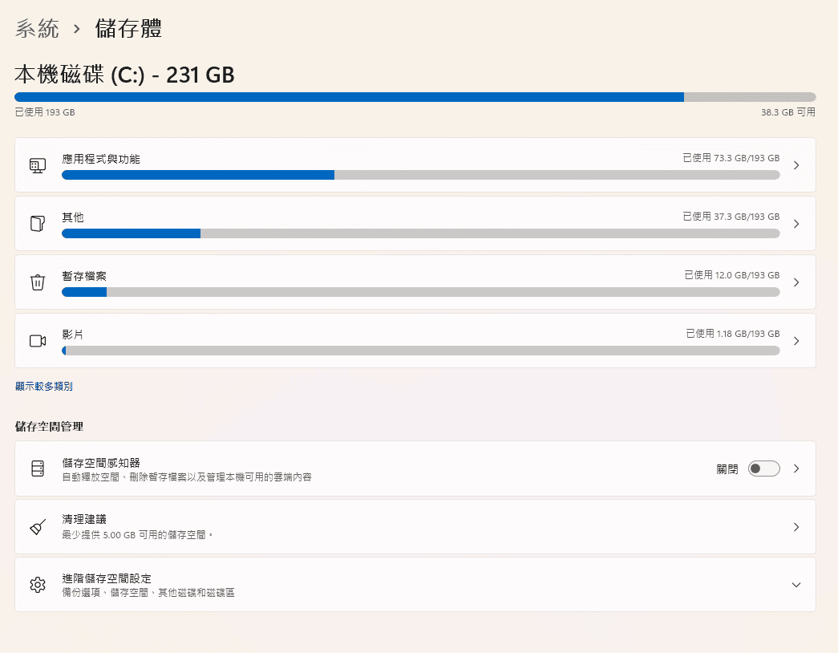Screen dimensions: 838x653
Task: Open 暫存檔案 details via its chevron
Action: tap(795, 282)
